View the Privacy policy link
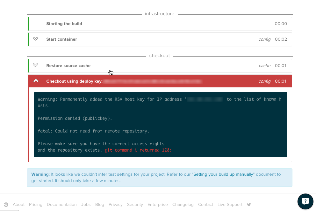This screenshot has height=211, width=316. (x=116, y=205)
